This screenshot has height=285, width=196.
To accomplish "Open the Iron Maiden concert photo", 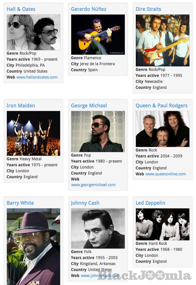I will click(33, 134).
